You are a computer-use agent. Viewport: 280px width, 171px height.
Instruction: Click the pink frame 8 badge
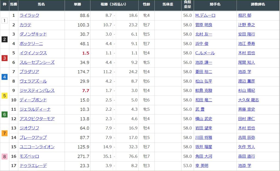4,157
